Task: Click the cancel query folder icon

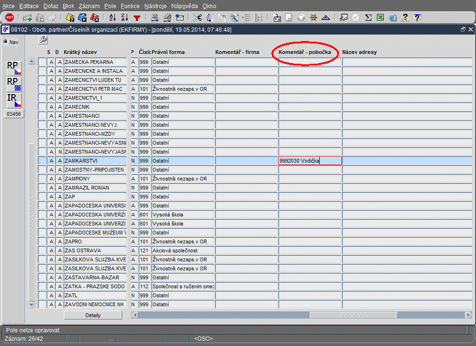Action: [x=95, y=18]
